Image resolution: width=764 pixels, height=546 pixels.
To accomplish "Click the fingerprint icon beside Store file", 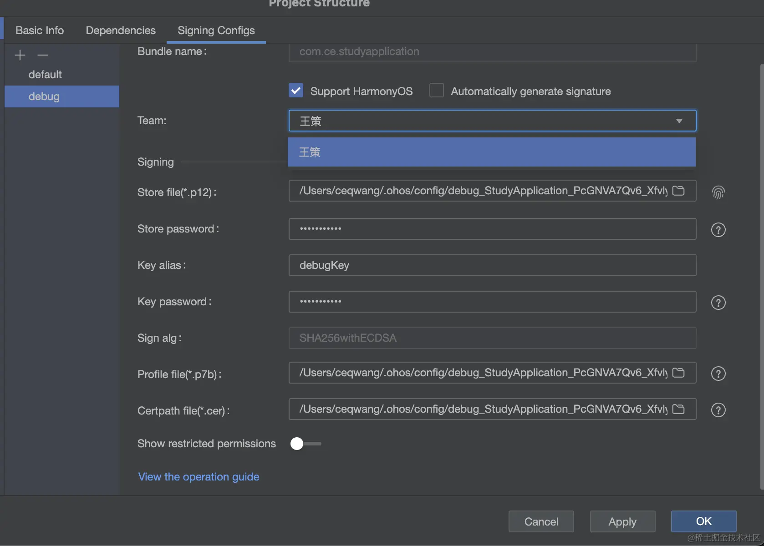I will click(718, 192).
